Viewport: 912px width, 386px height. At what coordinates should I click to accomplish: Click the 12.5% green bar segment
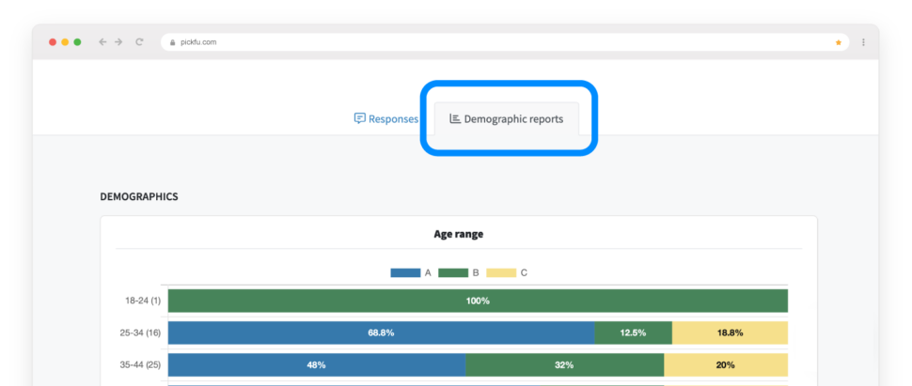634,333
